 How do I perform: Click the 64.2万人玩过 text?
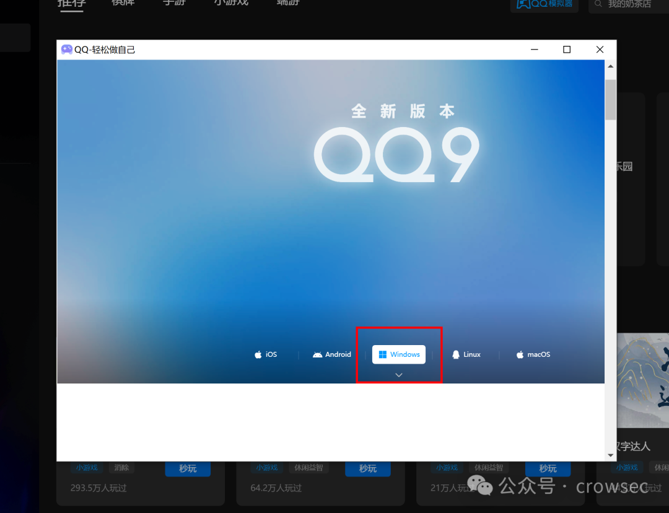click(x=276, y=488)
